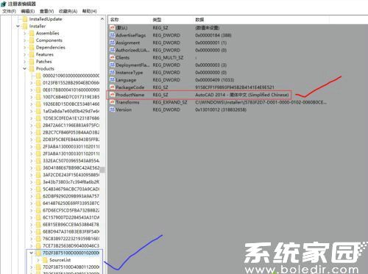Viewport: 368px width, 274px height.
Task: Click the AdvertiseFlags DWORD value icon
Action: (112, 35)
